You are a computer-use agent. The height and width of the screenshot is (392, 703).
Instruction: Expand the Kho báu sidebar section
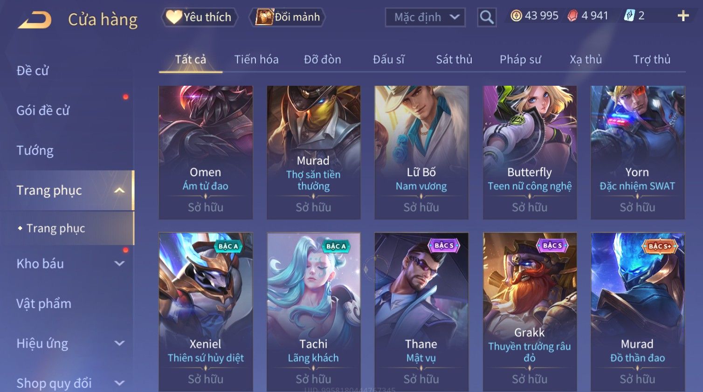(x=119, y=263)
